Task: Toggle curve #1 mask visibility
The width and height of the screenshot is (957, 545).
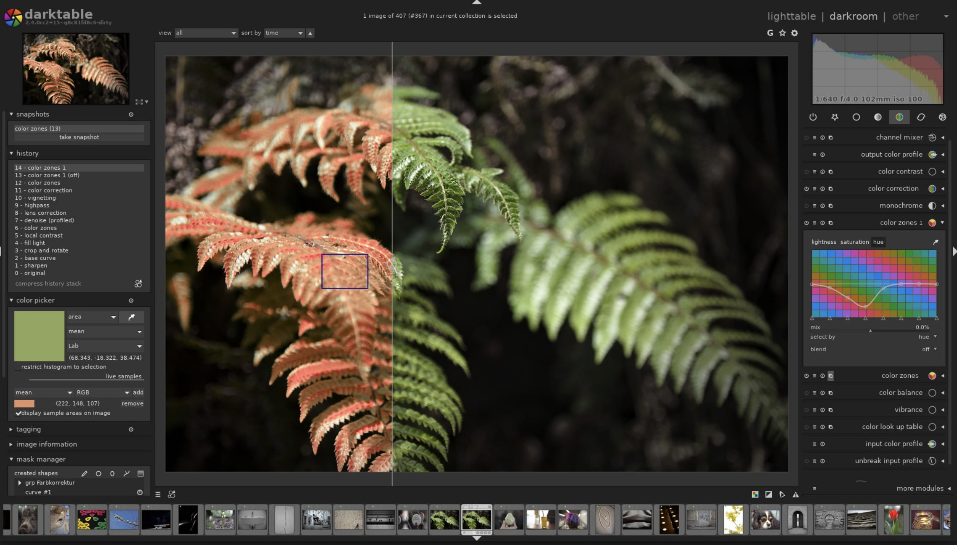Action: coord(140,492)
